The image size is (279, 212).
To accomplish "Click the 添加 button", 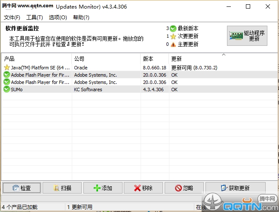I will 103,188.
